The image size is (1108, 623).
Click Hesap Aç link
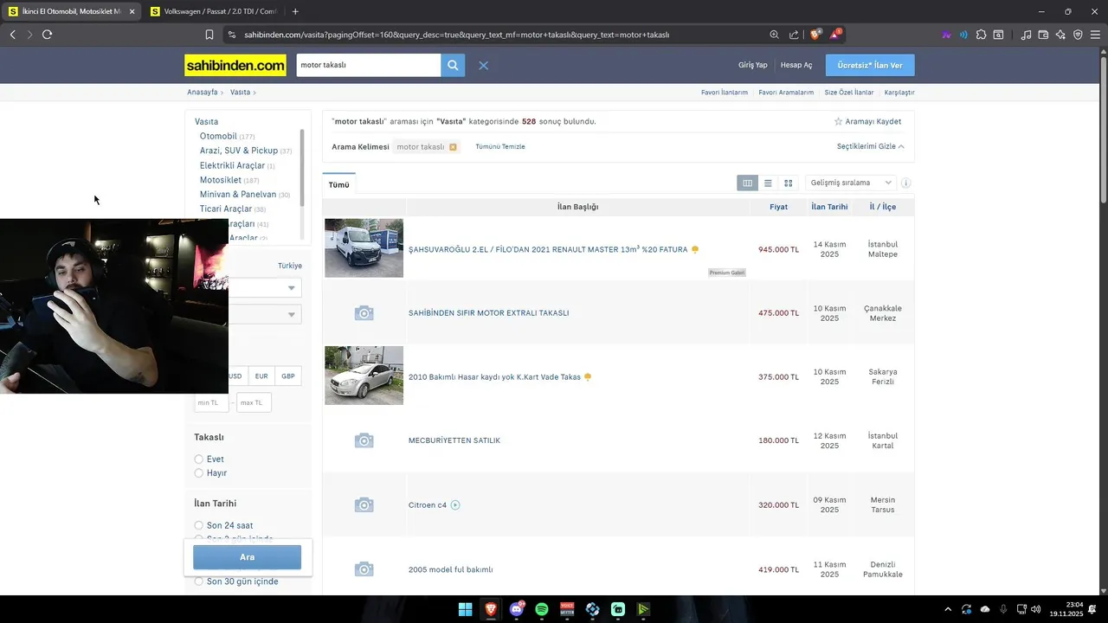click(796, 66)
